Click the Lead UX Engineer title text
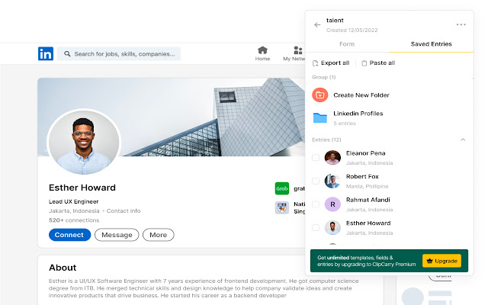The image size is (488, 305). click(x=73, y=201)
